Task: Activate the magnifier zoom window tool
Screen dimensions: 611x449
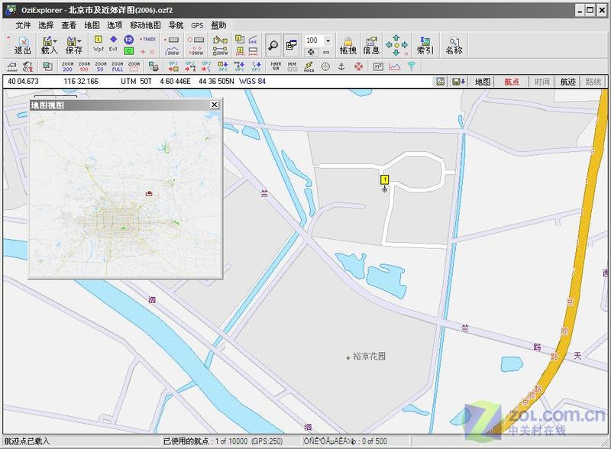Action: [x=273, y=45]
